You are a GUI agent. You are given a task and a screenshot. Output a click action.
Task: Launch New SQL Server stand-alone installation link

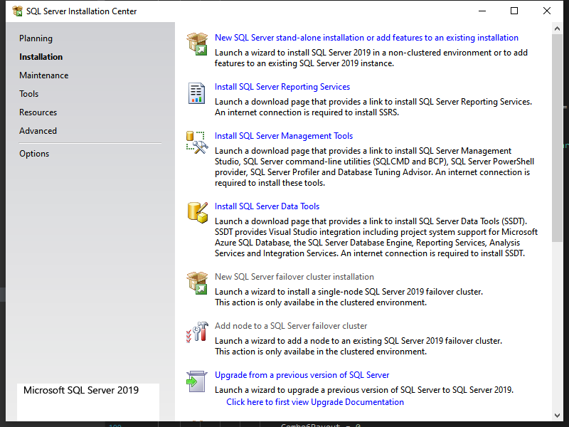366,38
